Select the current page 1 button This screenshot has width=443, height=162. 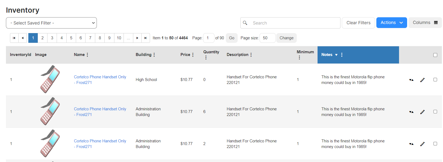(x=33, y=38)
